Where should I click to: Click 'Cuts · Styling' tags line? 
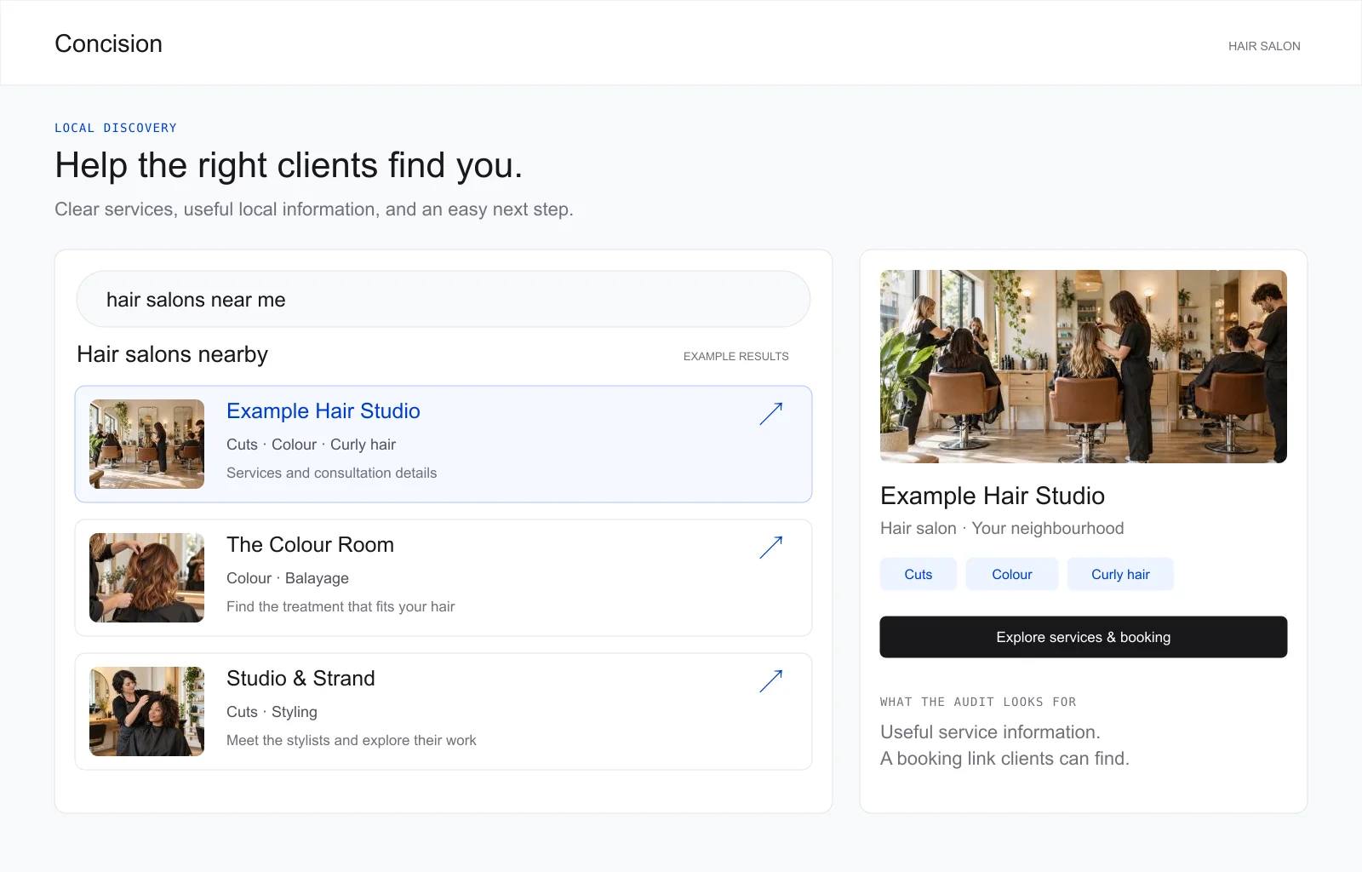[272, 712]
